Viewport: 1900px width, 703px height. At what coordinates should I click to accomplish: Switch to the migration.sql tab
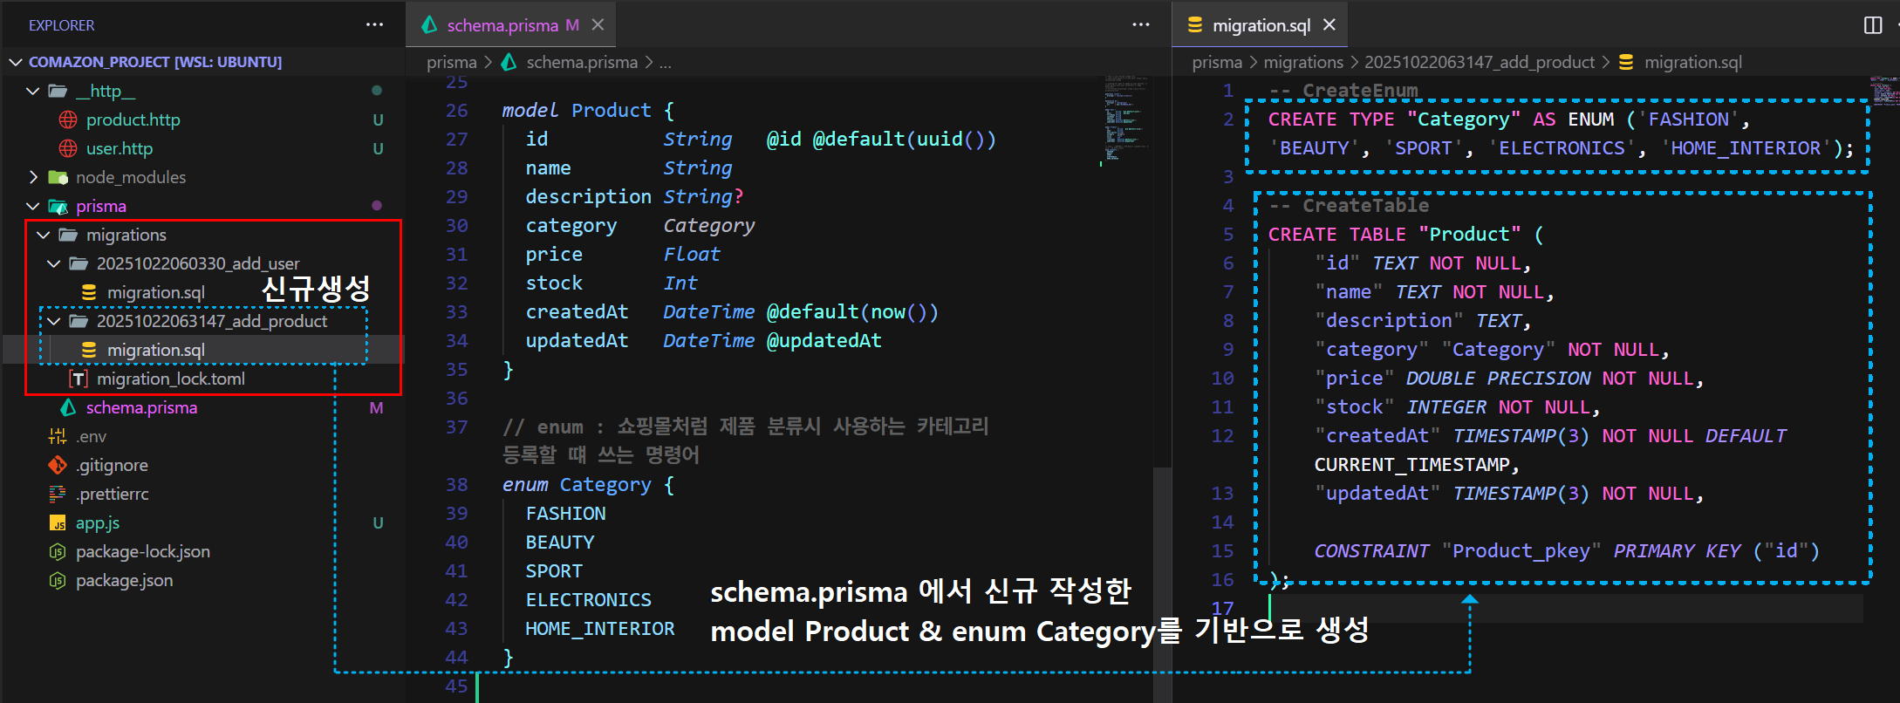click(1261, 25)
